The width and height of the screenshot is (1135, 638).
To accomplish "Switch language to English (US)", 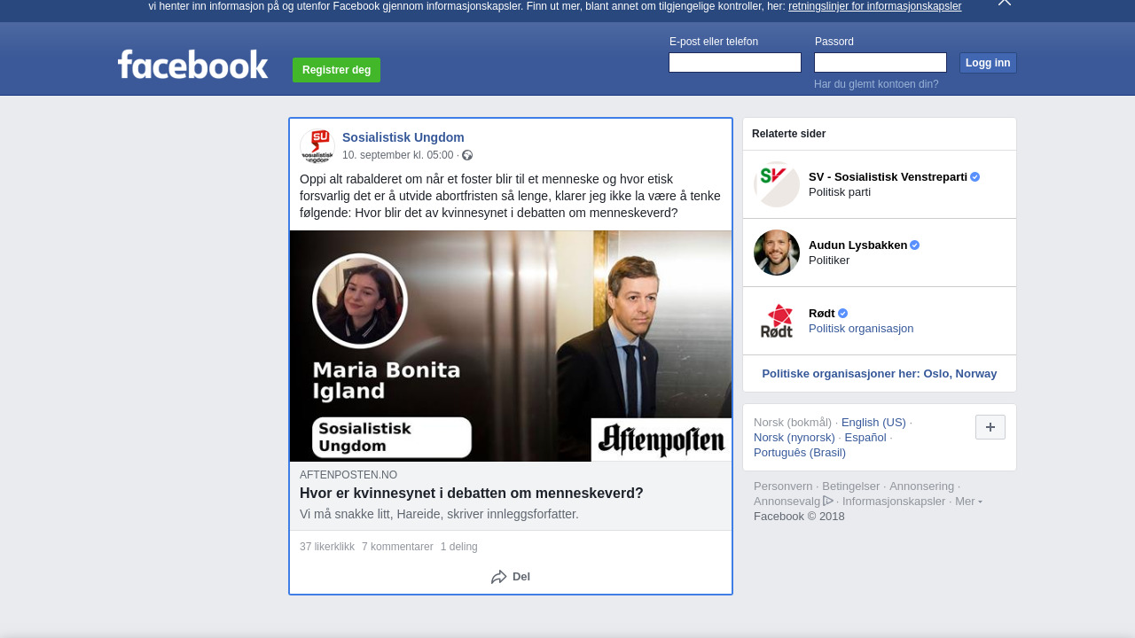I will pyautogui.click(x=873, y=422).
